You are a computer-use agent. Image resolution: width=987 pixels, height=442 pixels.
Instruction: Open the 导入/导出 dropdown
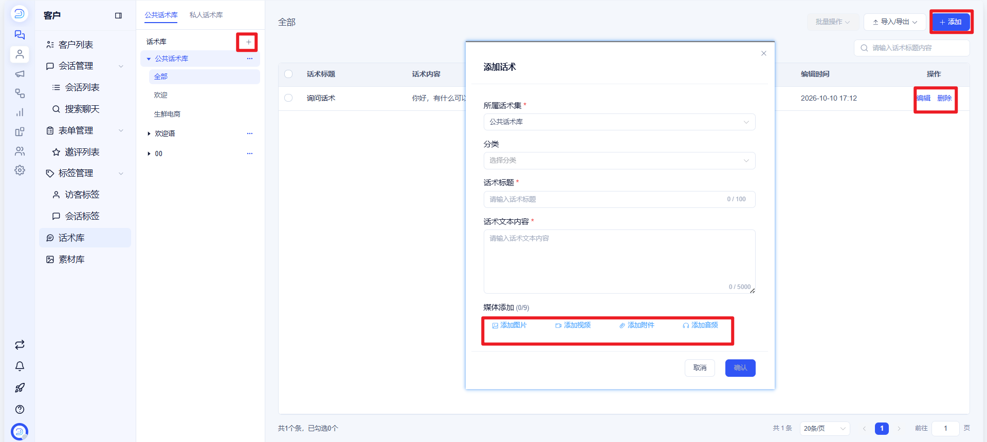point(895,22)
